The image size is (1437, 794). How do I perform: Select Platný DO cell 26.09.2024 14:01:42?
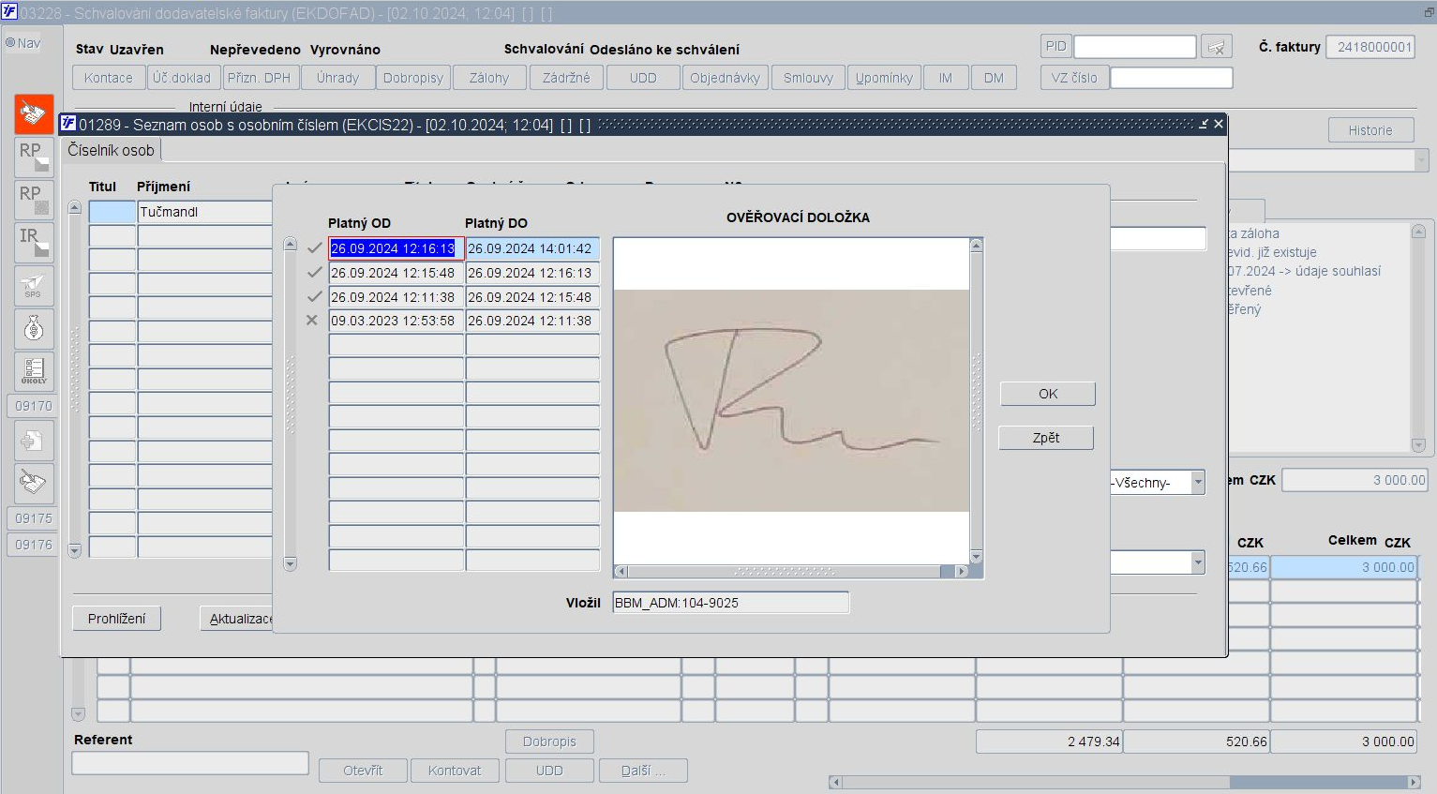pyautogui.click(x=532, y=248)
